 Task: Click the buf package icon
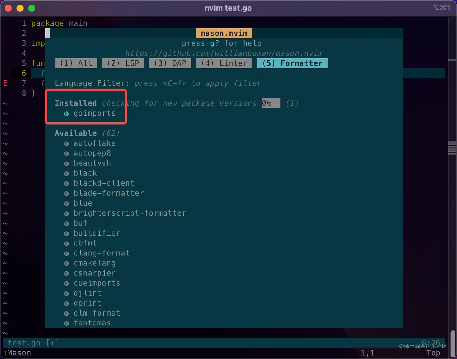[66, 223]
